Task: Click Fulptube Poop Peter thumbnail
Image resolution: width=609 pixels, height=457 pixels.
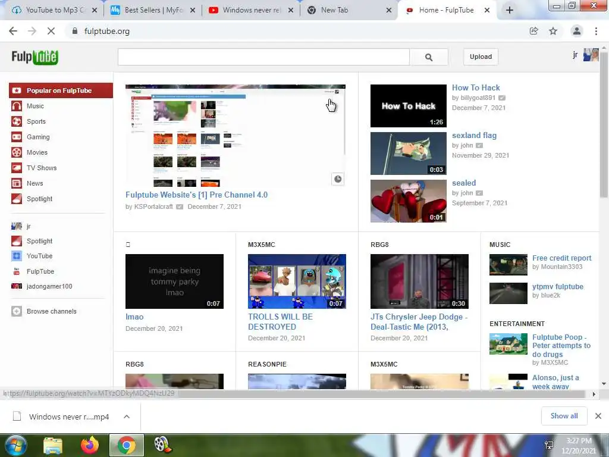Action: click(508, 344)
